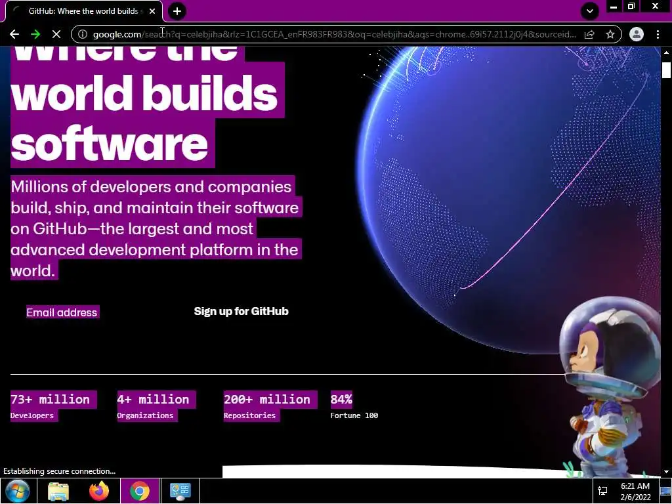Click the page scrollbar thumb
Screen dimensions: 672x504
[666, 70]
